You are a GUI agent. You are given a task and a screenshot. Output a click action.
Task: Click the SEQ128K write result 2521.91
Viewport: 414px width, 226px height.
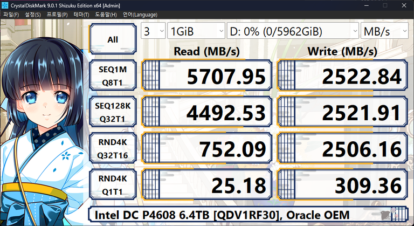click(x=342, y=112)
